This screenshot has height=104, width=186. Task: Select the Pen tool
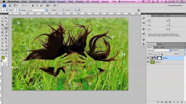pyautogui.click(x=2, y=42)
